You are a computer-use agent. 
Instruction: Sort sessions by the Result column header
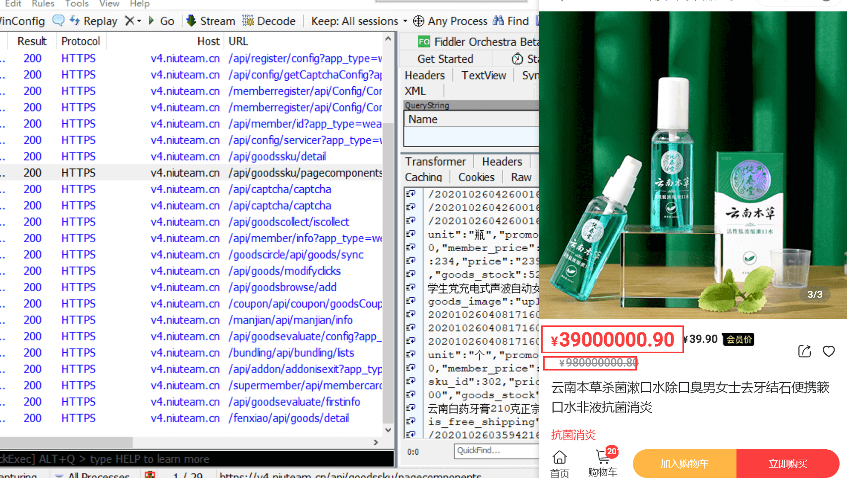pyautogui.click(x=32, y=41)
